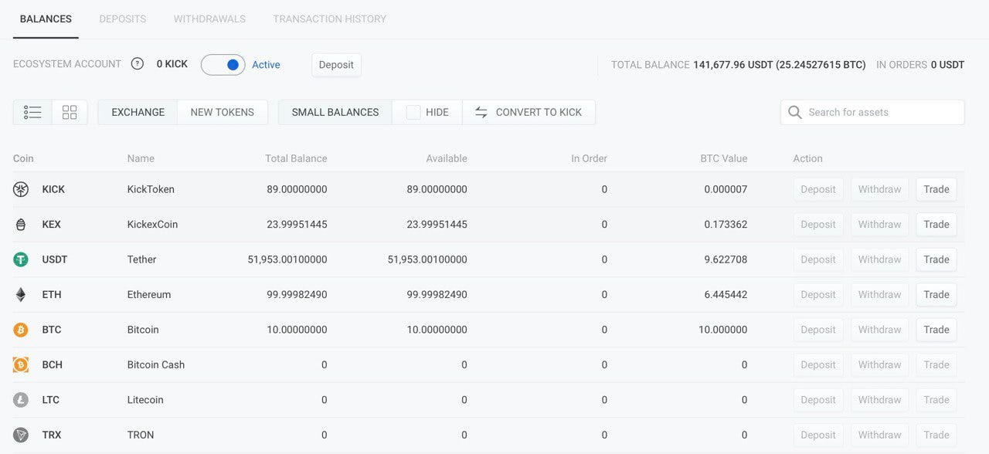Click Withdraw for ETH row

pyautogui.click(x=879, y=294)
